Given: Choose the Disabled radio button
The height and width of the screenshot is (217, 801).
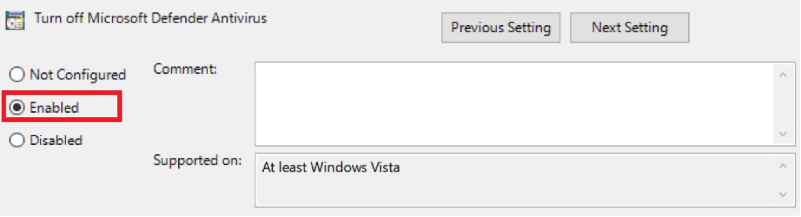Looking at the screenshot, I should pyautogui.click(x=17, y=140).
